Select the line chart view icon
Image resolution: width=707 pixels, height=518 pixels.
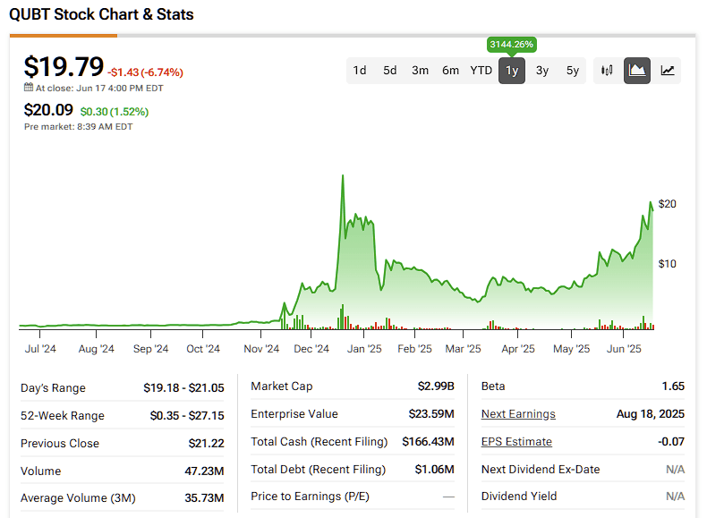668,71
